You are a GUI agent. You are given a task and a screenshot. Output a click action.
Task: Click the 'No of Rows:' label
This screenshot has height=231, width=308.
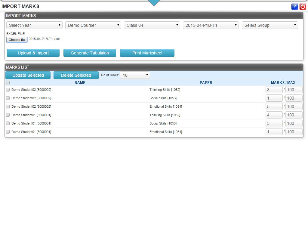point(110,75)
